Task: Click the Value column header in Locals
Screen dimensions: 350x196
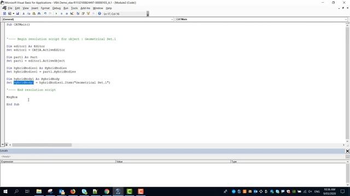Action: pyautogui.click(x=173, y=162)
